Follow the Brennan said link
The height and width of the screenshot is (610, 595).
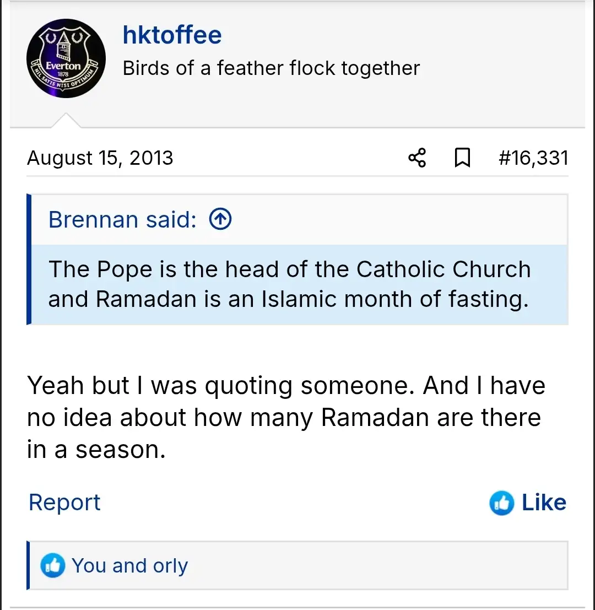[x=122, y=220]
